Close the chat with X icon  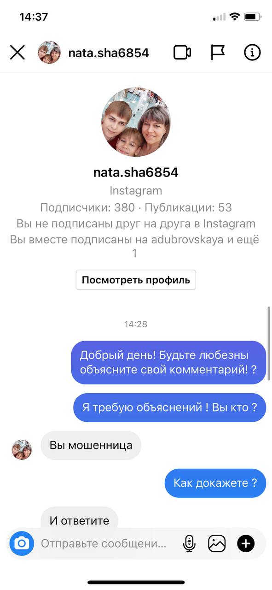pos(17,53)
